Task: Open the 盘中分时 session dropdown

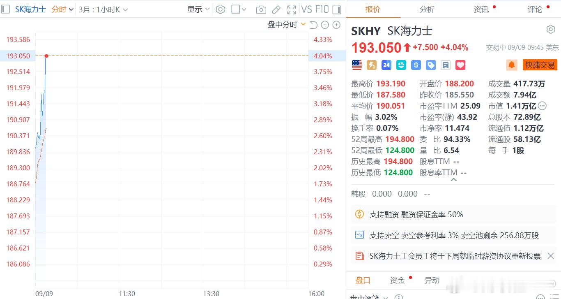Action: [287, 25]
